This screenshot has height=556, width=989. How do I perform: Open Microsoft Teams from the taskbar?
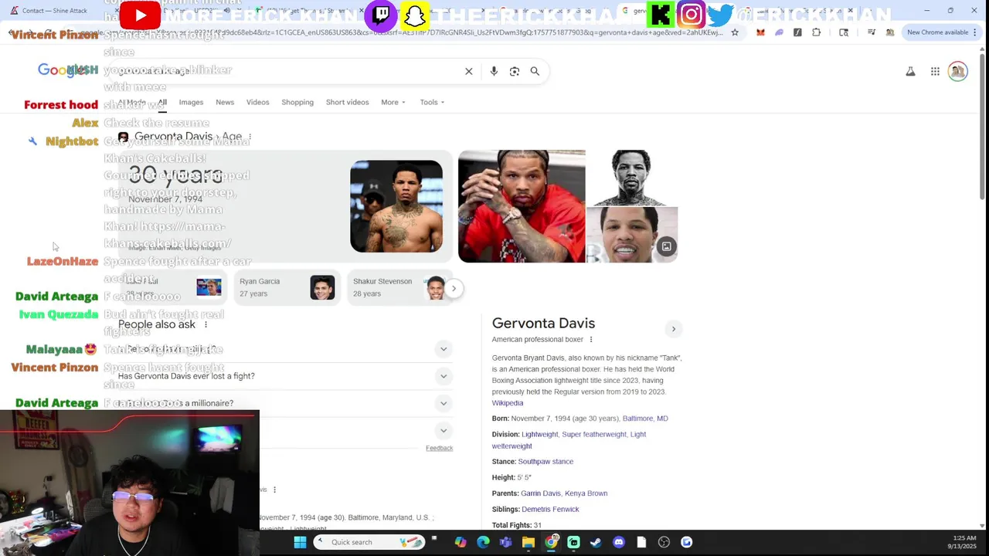pos(505,542)
